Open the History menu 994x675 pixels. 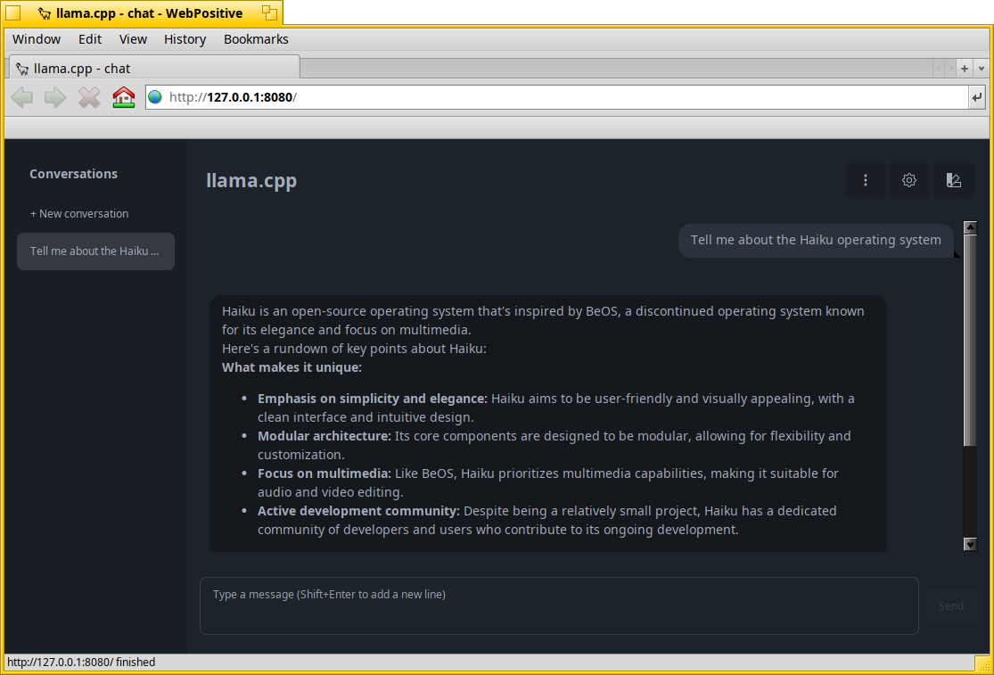point(185,39)
